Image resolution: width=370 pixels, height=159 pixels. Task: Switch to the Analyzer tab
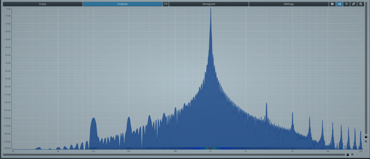coord(122,4)
